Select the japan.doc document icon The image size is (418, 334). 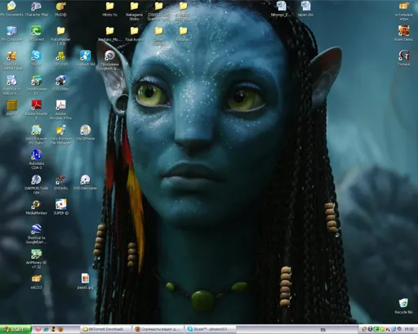[305, 9]
